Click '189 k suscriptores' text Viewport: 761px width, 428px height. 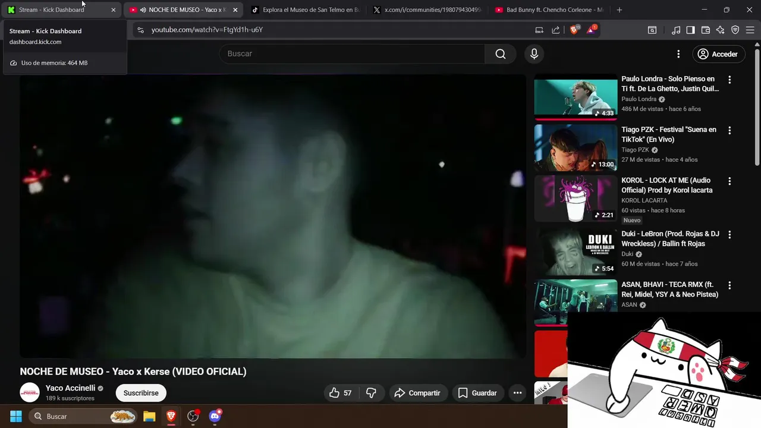[70, 398]
